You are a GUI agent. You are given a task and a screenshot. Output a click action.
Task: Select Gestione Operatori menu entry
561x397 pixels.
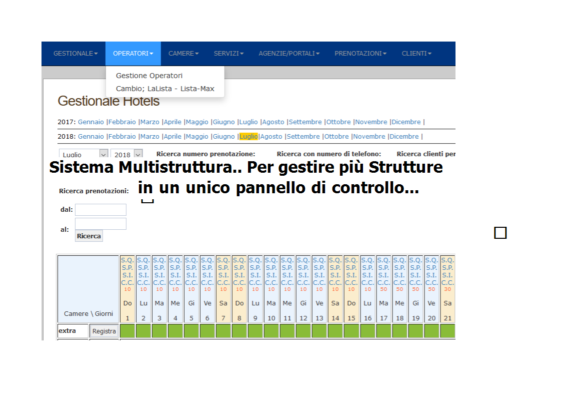(149, 76)
